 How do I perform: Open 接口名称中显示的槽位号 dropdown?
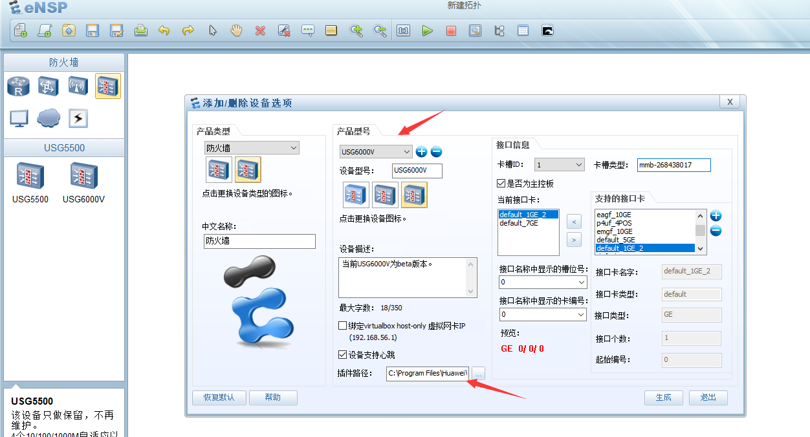click(x=543, y=282)
